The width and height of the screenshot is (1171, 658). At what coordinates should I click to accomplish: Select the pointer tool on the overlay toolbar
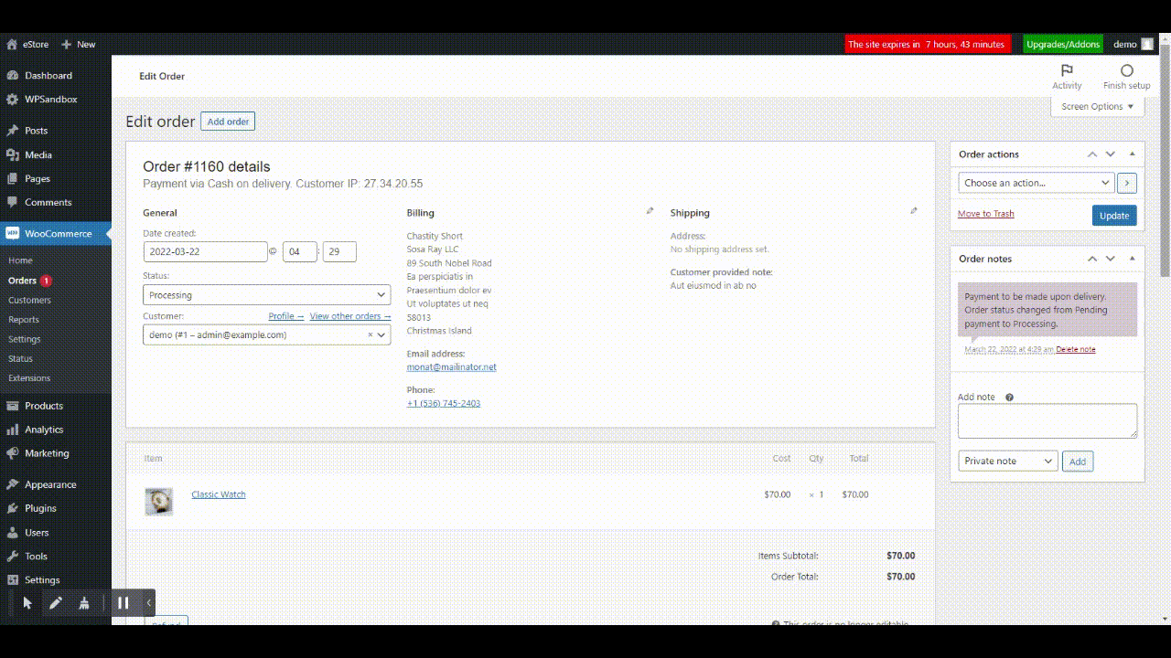pos(27,602)
